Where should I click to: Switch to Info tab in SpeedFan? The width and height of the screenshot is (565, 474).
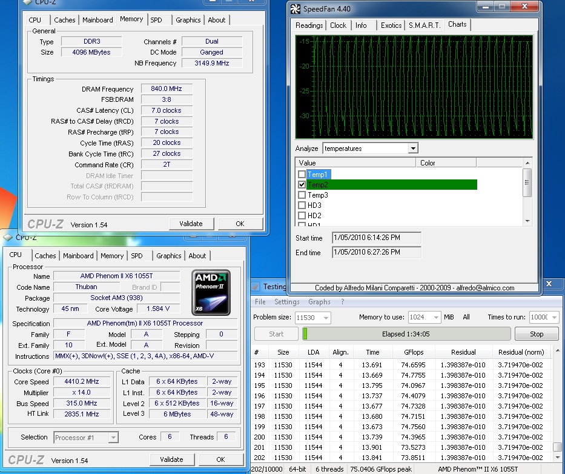[361, 25]
